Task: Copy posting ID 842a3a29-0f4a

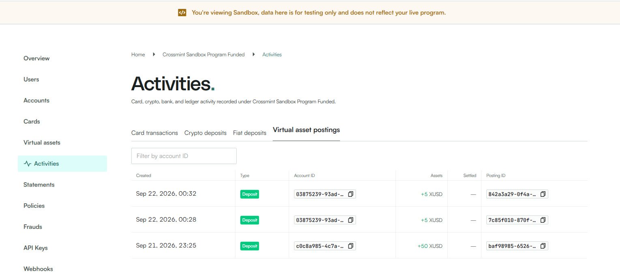Action: pos(543,194)
